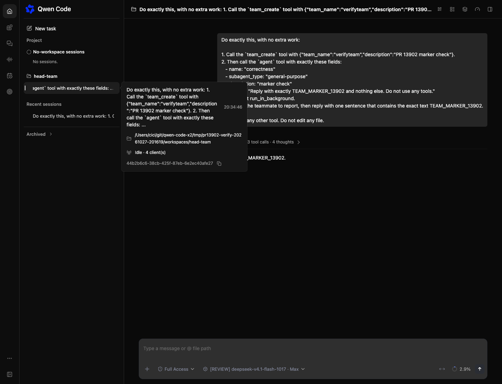The width and height of the screenshot is (502, 384).
Task: Open the scheduled tasks calendar-clock icon
Action: pos(9,75)
